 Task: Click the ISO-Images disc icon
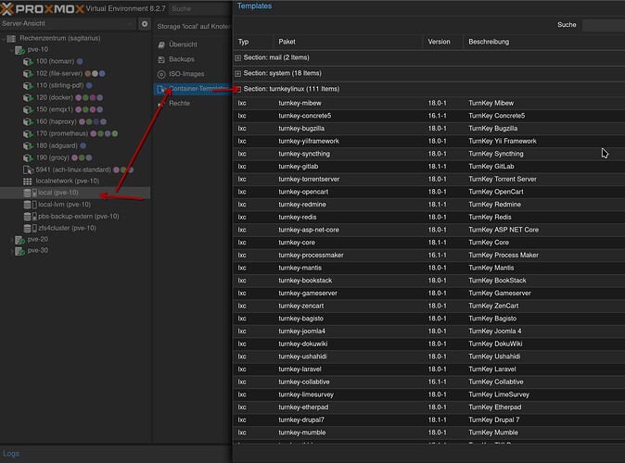161,74
